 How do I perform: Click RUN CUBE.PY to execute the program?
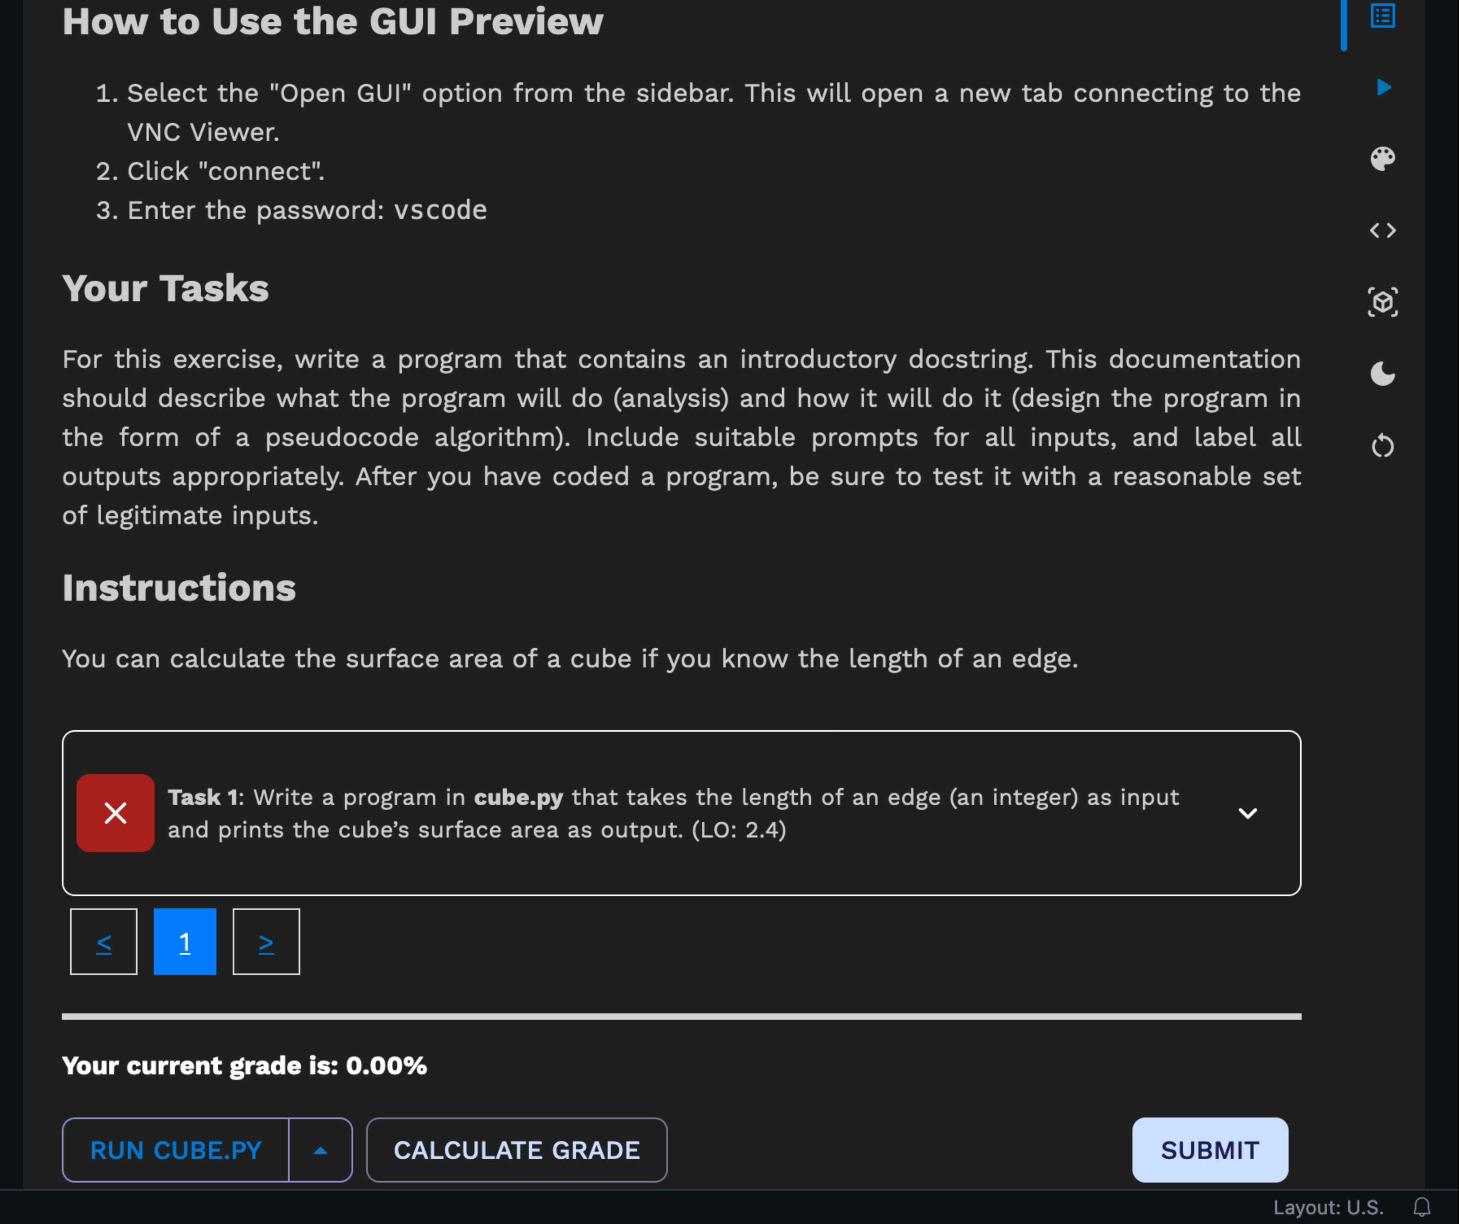click(175, 1150)
